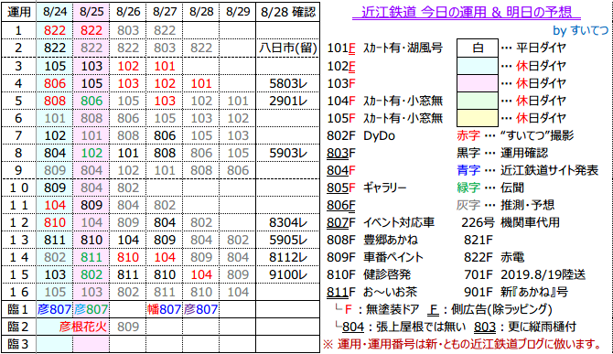Select the 8/26 date column header
The height and width of the screenshot is (354, 613).
click(x=128, y=12)
